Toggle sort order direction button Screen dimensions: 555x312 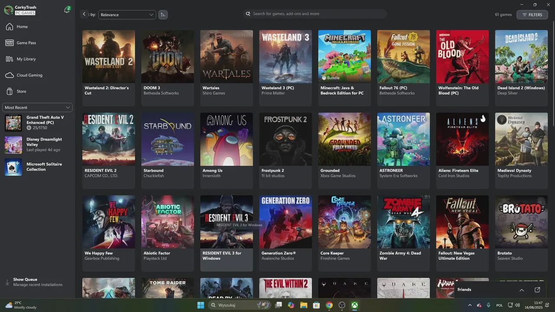point(163,15)
